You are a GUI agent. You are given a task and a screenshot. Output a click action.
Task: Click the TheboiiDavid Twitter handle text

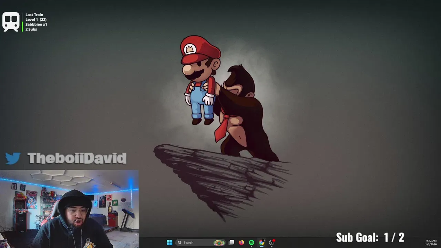(77, 158)
